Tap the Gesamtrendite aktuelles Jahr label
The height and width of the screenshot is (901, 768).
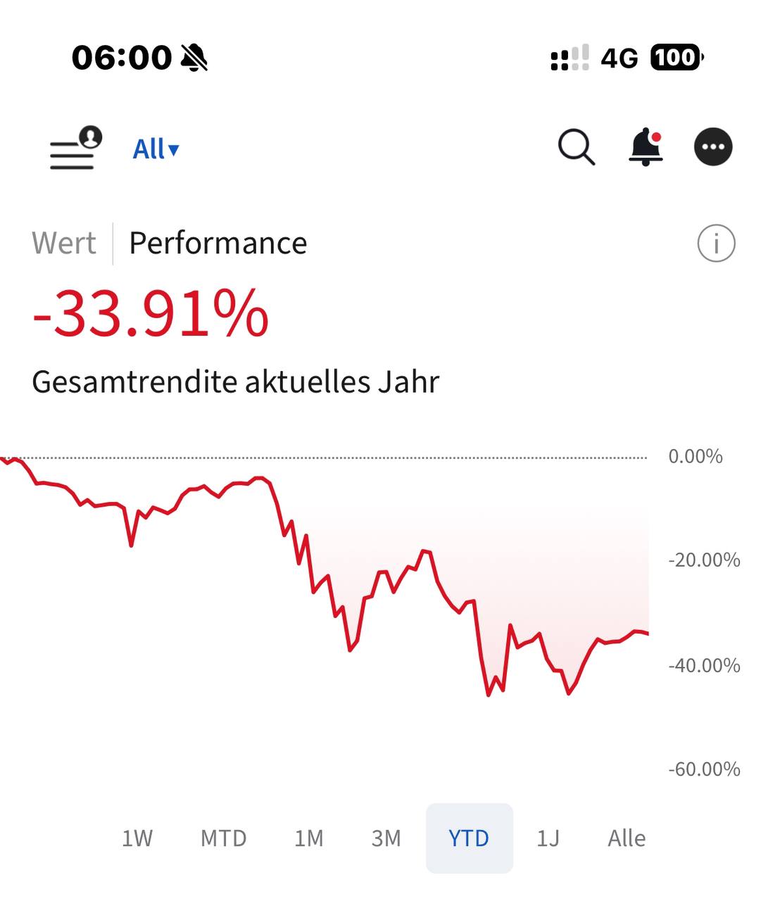[x=236, y=382]
